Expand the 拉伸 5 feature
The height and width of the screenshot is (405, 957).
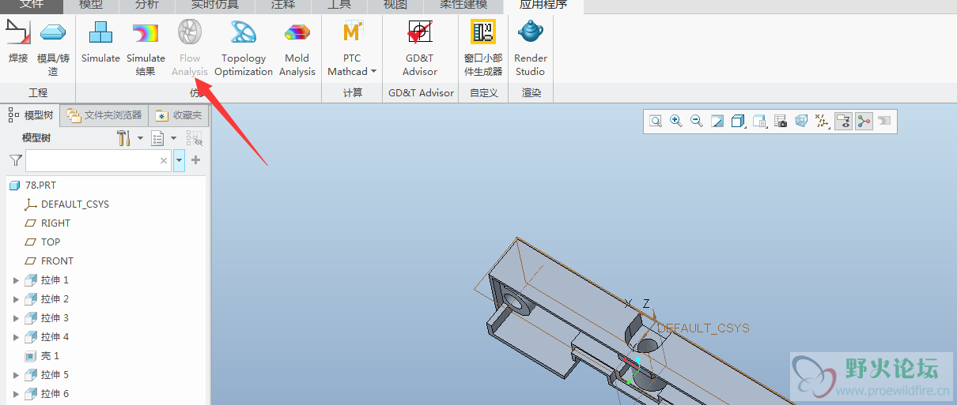16,375
